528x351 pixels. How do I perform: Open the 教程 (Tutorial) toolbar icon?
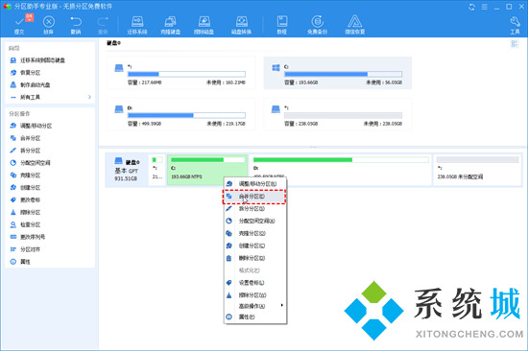(282, 25)
